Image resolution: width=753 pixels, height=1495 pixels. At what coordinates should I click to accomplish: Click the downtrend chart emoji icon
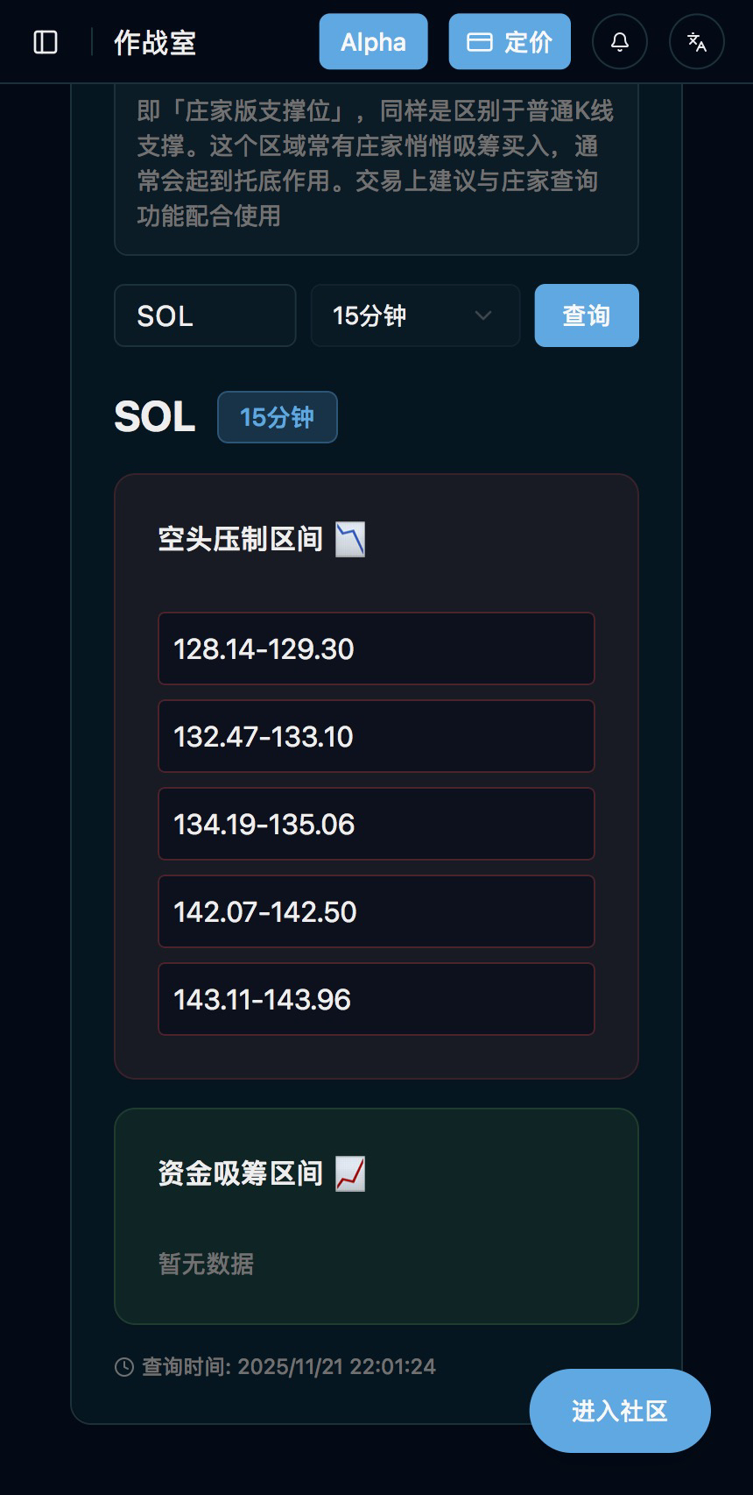(350, 539)
